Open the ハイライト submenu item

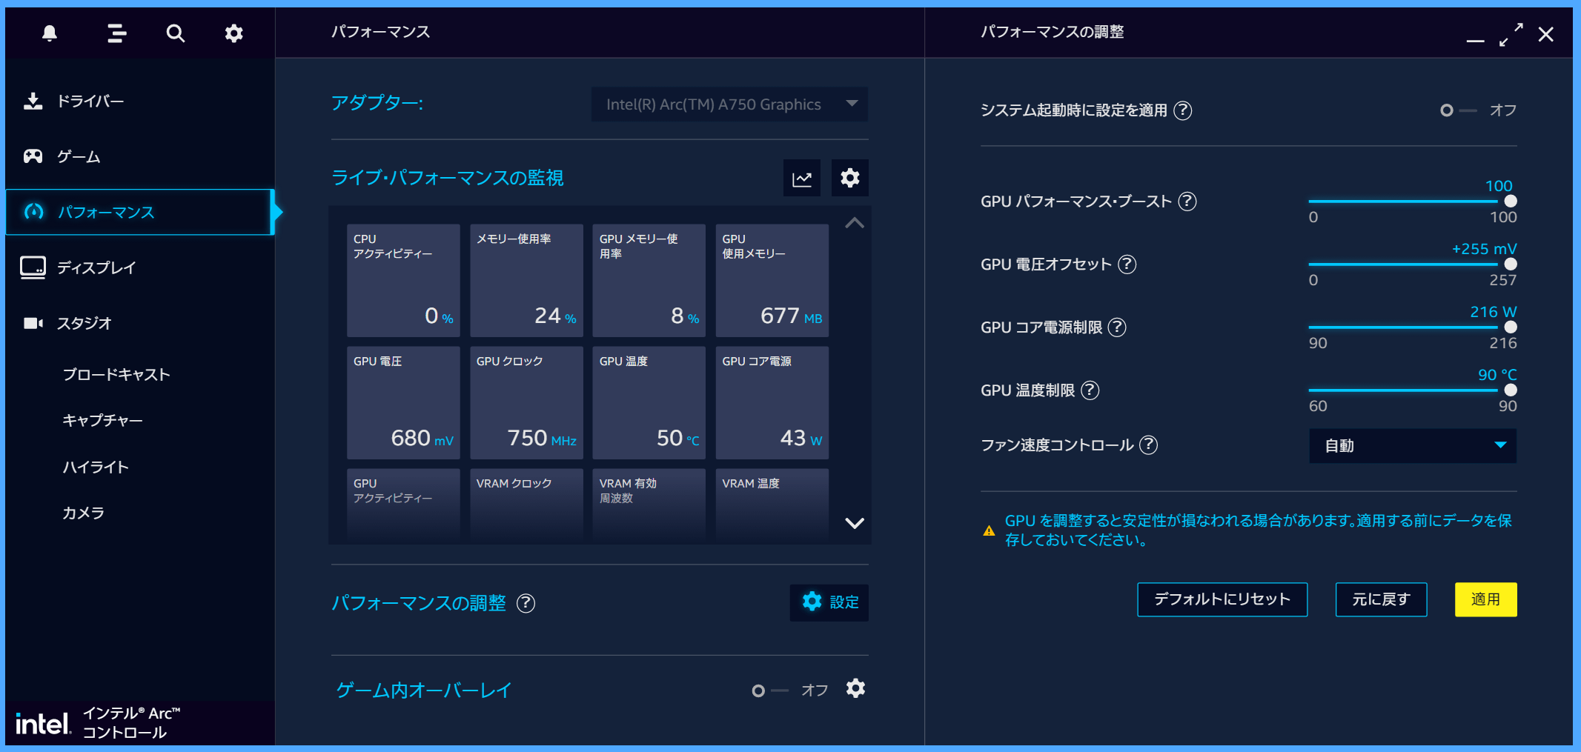pyautogui.click(x=96, y=467)
